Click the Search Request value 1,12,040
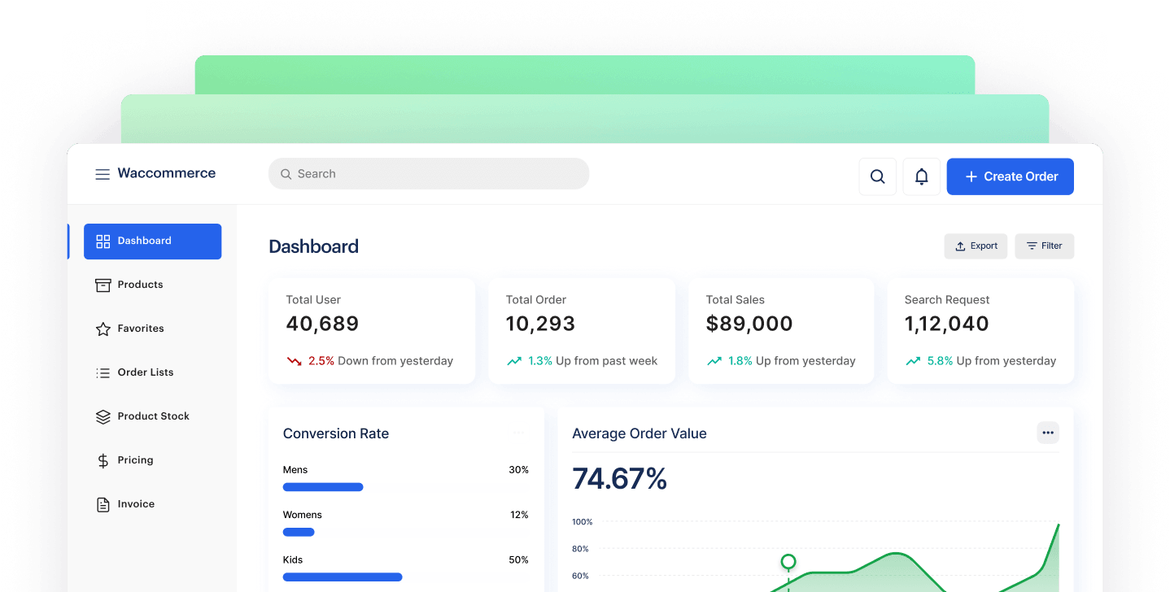 pos(947,324)
